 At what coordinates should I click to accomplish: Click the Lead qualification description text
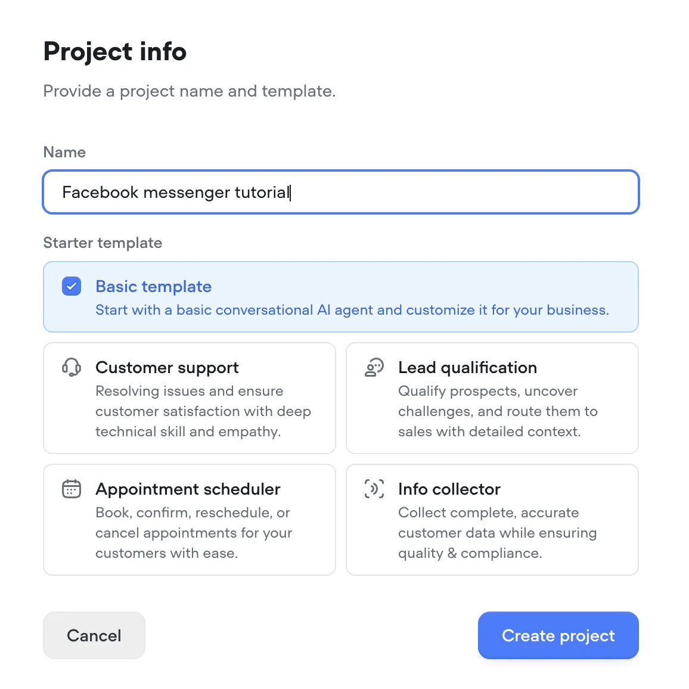(x=498, y=411)
